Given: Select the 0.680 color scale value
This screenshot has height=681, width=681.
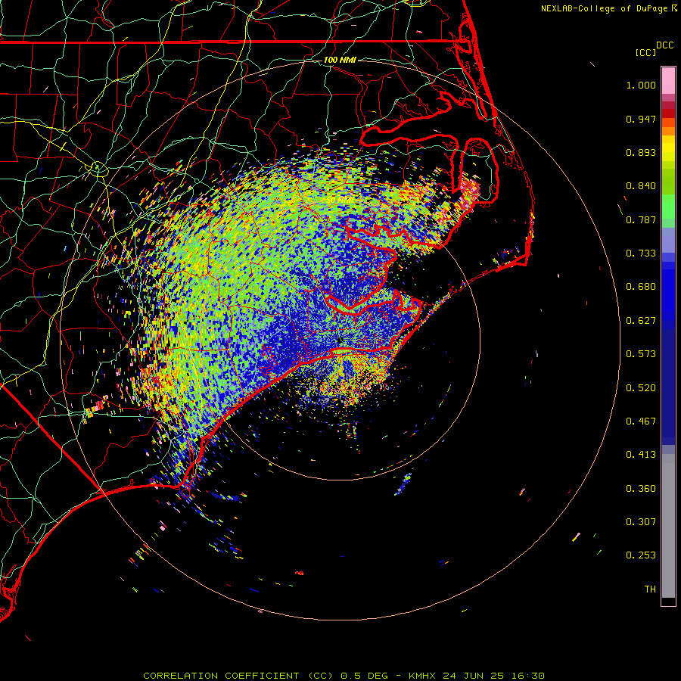Looking at the screenshot, I should click(x=641, y=287).
